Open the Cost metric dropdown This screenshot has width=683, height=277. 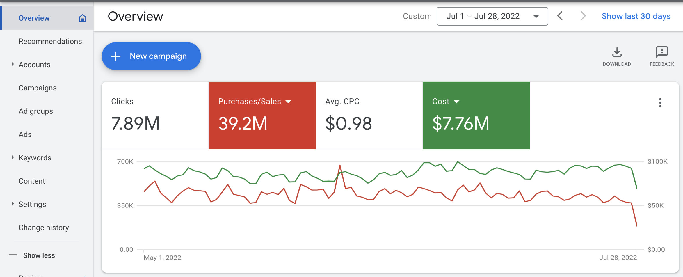click(456, 102)
